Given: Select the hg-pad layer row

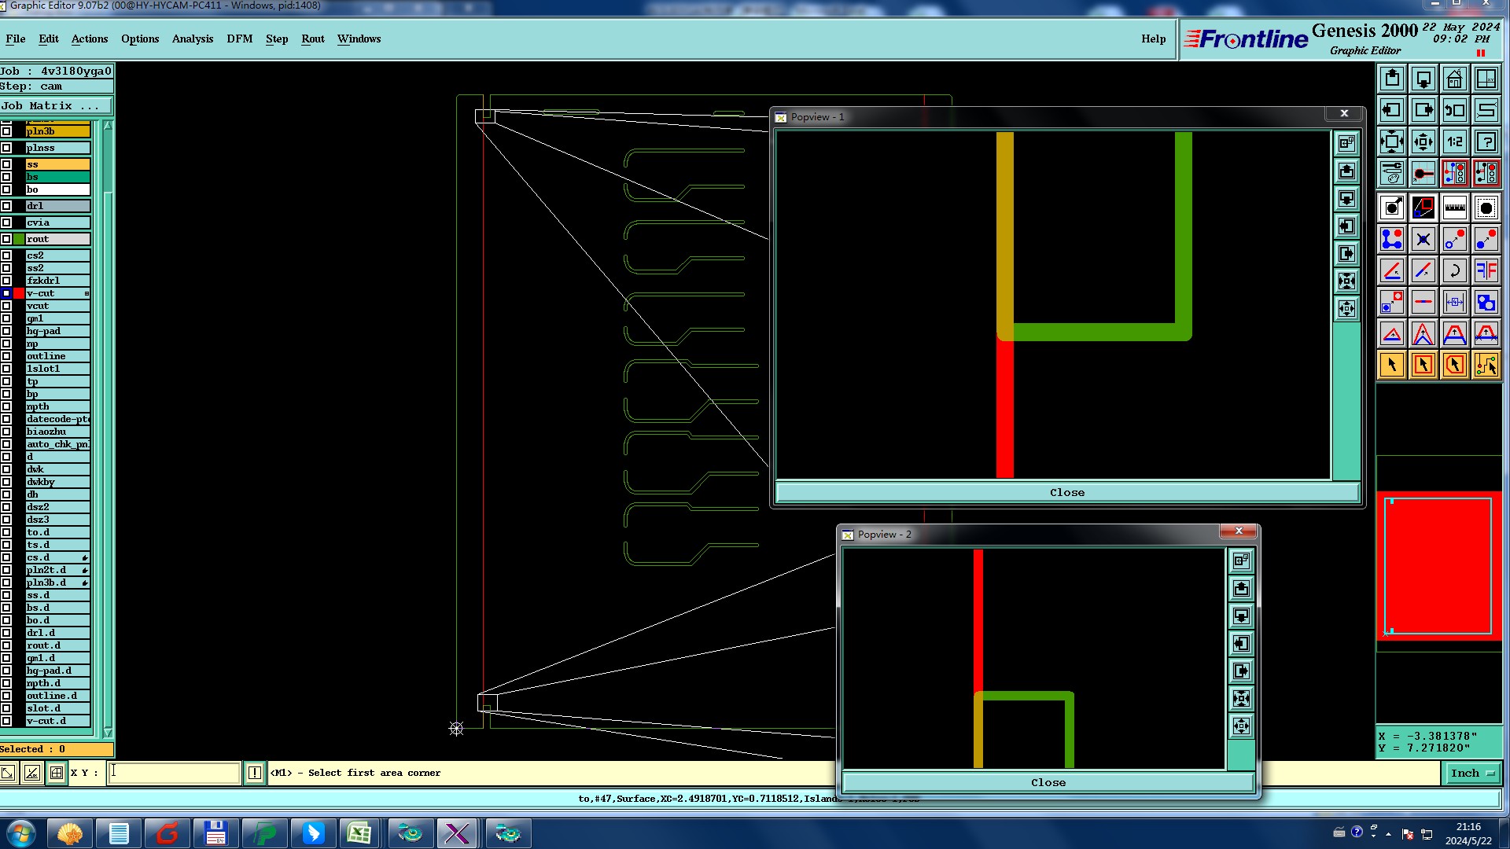Looking at the screenshot, I should click(x=57, y=331).
